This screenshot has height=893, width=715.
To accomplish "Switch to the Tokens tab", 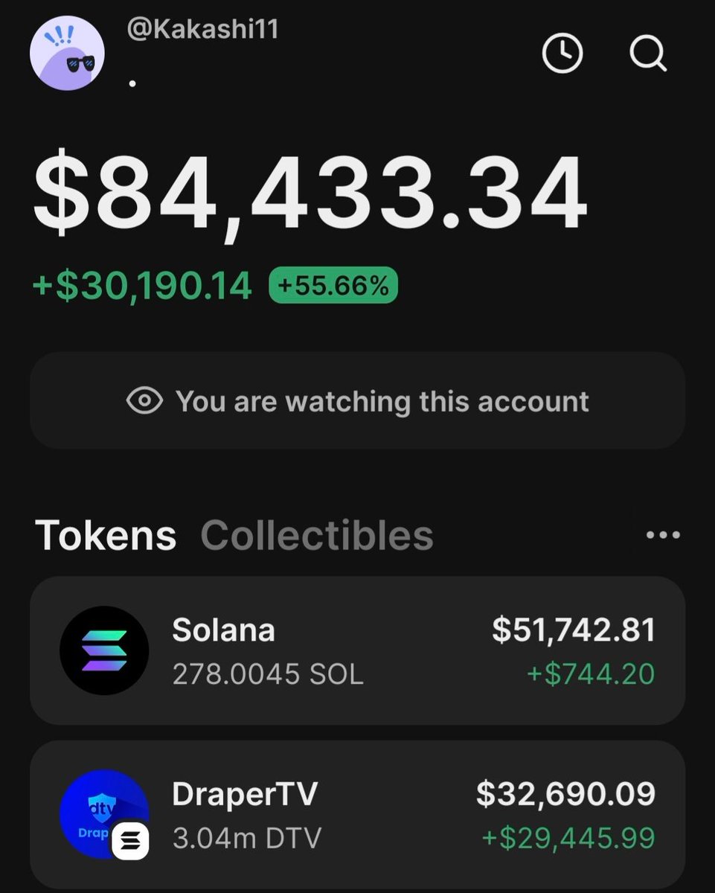I will pyautogui.click(x=106, y=535).
